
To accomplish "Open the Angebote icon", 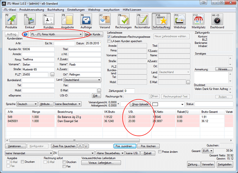I will coord(68,19).
